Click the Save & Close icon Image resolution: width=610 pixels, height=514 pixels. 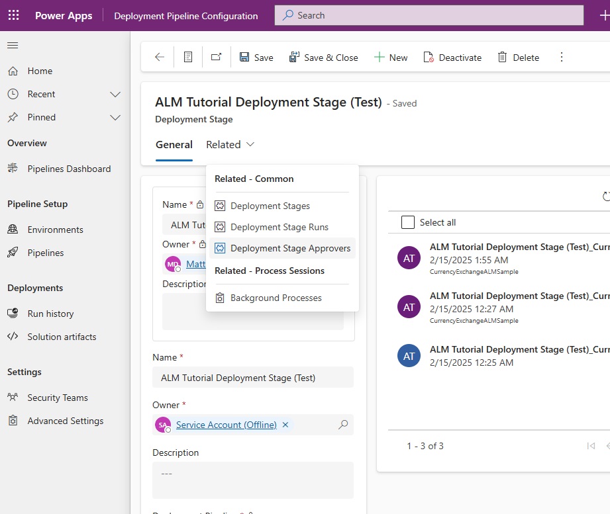[x=294, y=57]
